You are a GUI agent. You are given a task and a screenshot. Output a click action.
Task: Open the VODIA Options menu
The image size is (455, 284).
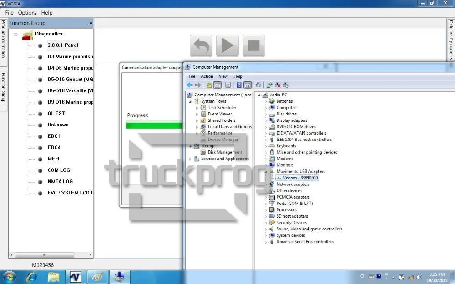(27, 13)
